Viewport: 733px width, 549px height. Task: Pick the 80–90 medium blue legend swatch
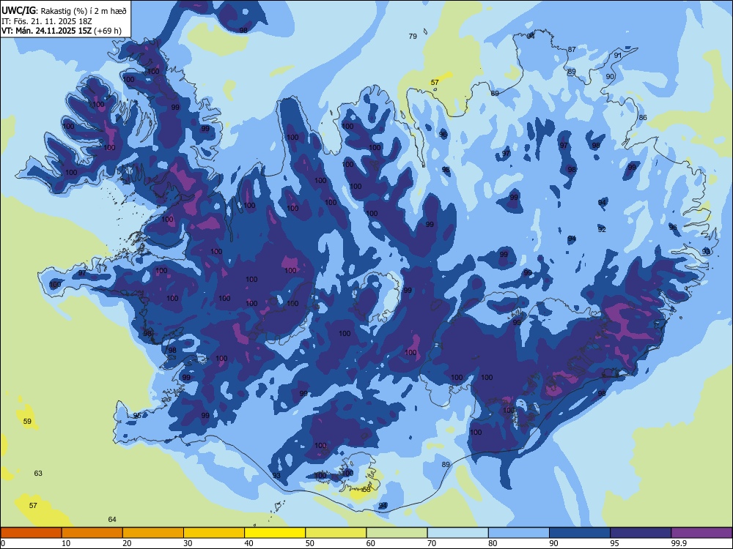(519, 533)
